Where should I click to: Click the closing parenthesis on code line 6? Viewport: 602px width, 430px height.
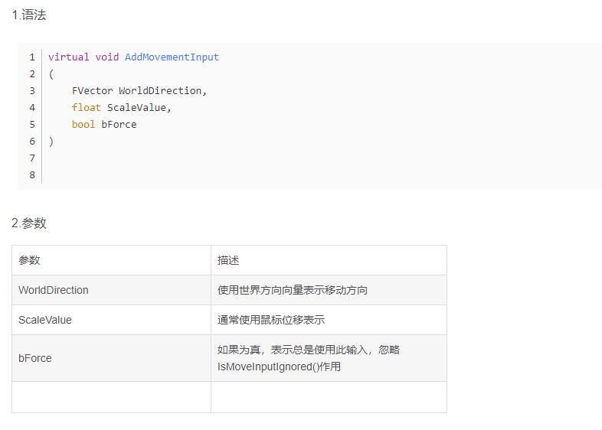51,142
